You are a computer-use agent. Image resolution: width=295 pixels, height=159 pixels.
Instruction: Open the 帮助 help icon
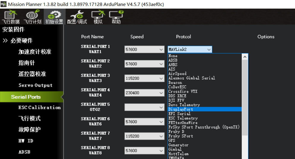tap(116, 17)
